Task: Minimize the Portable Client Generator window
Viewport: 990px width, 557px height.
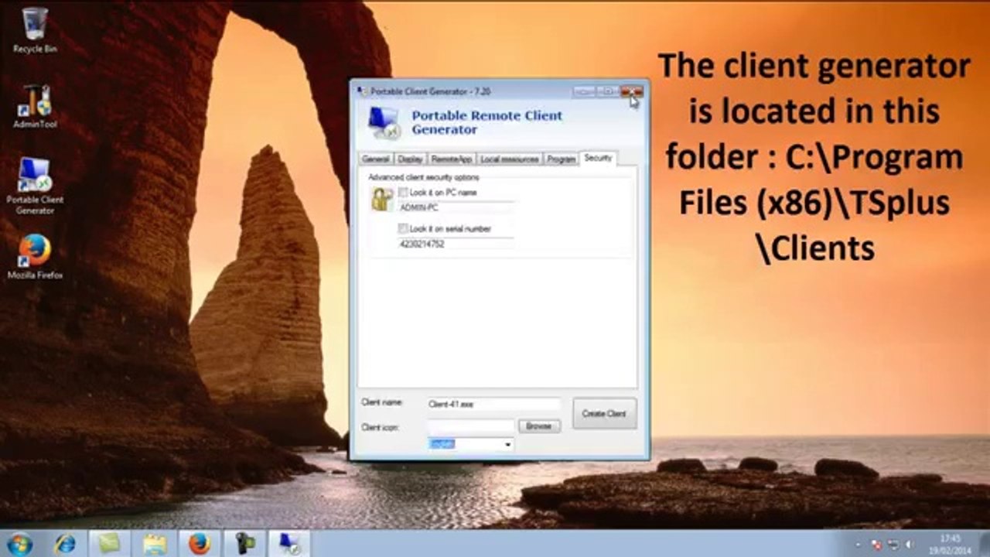Action: (x=584, y=91)
